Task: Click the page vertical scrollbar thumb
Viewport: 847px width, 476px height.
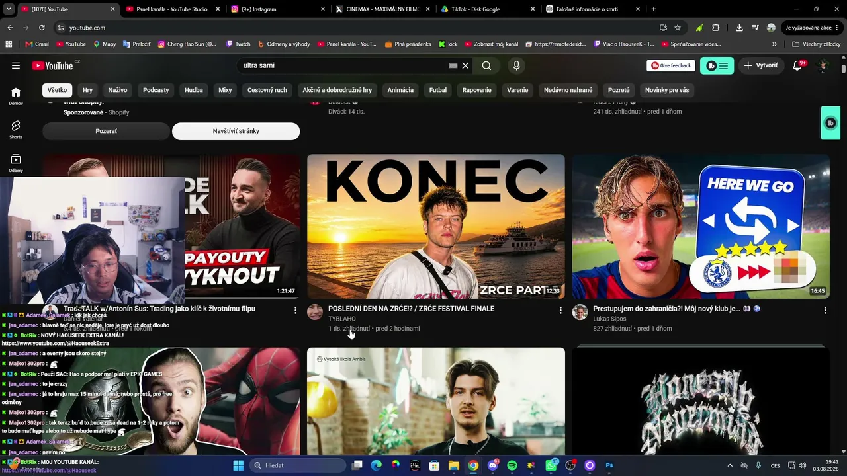Action: pyautogui.click(x=844, y=69)
